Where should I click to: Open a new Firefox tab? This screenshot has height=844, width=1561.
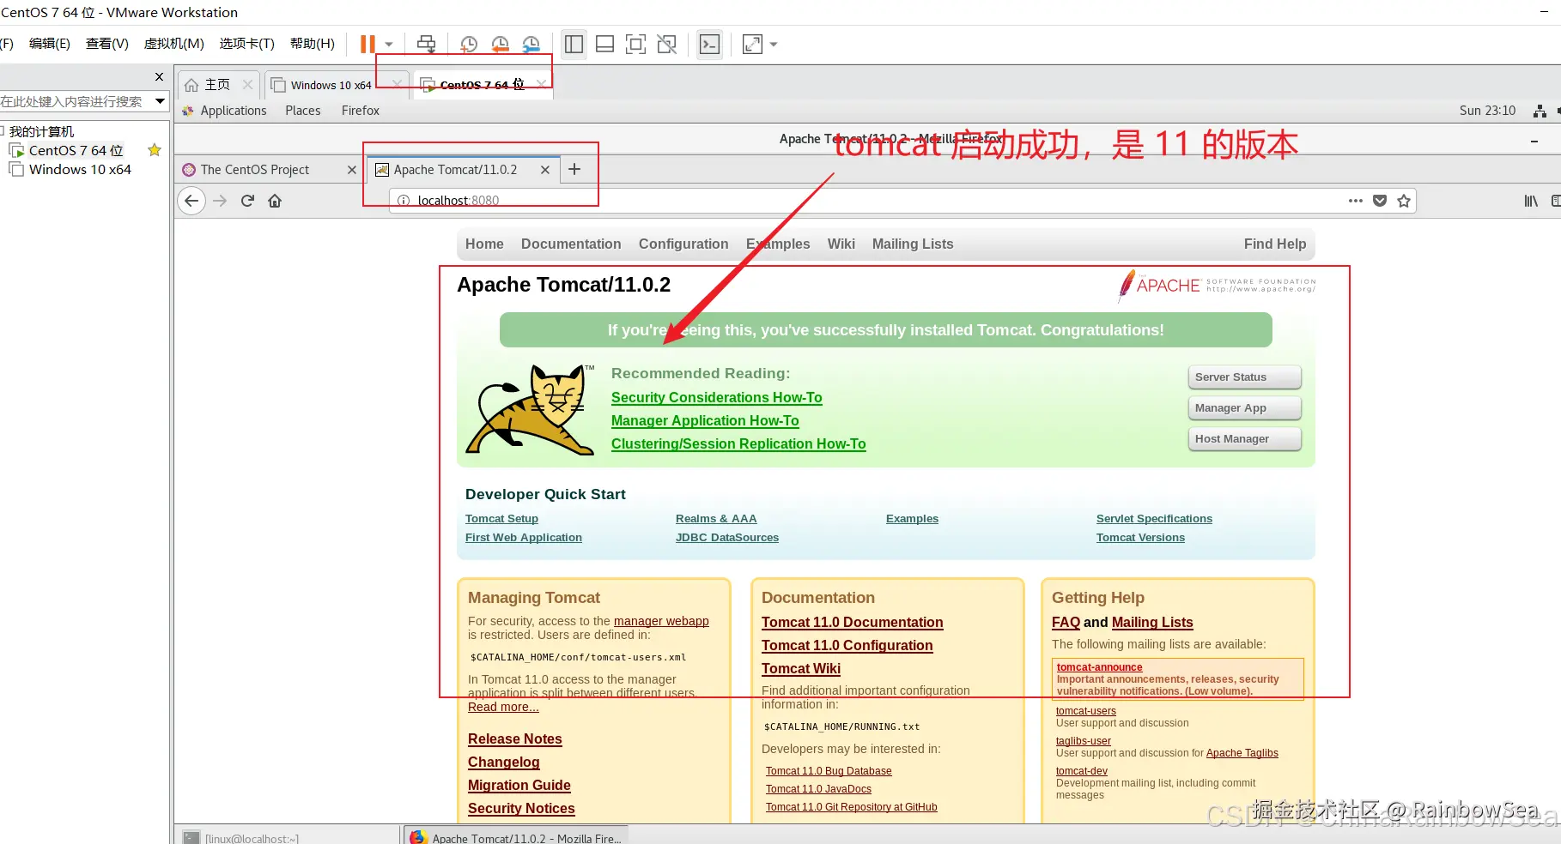(574, 169)
